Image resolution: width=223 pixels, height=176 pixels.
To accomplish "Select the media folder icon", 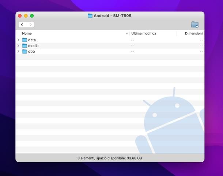I will click(x=24, y=46).
